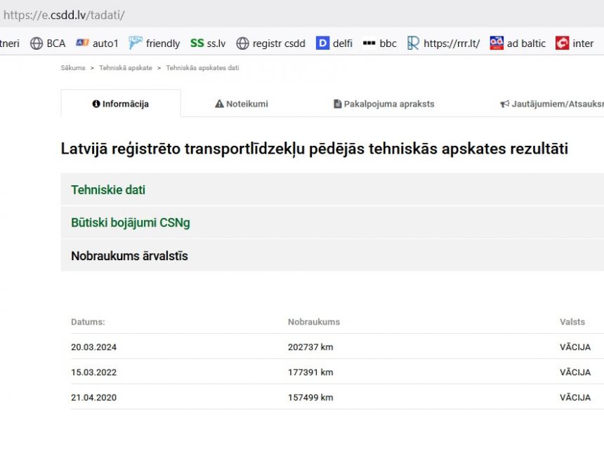This screenshot has width=604, height=453.
Task: Select VĀCIJA in the 15.03.2022 row
Action: pos(575,372)
